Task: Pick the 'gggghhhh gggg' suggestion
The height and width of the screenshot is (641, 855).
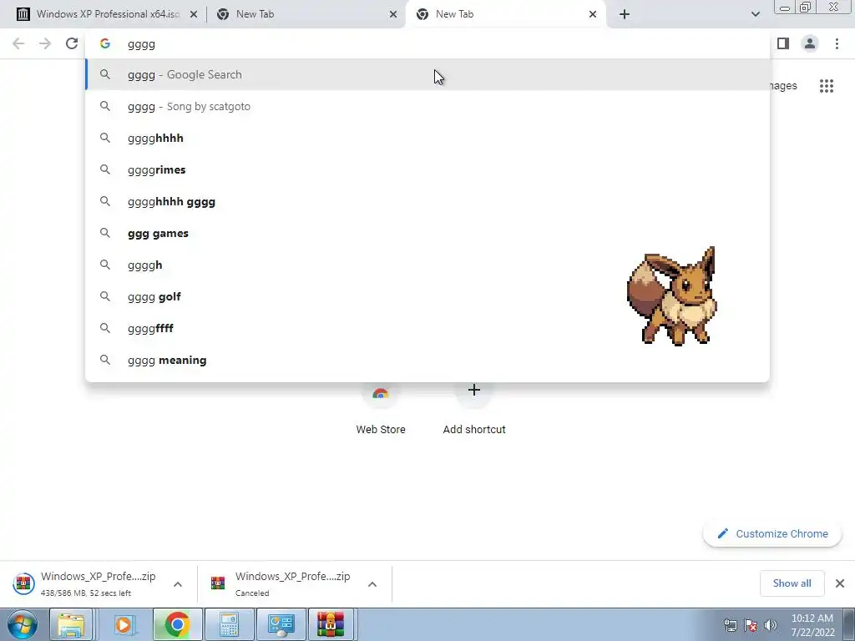Action: coord(427,201)
